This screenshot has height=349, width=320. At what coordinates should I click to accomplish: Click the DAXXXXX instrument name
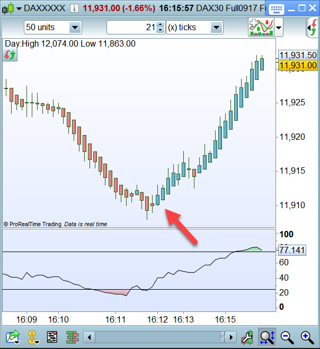click(x=45, y=8)
